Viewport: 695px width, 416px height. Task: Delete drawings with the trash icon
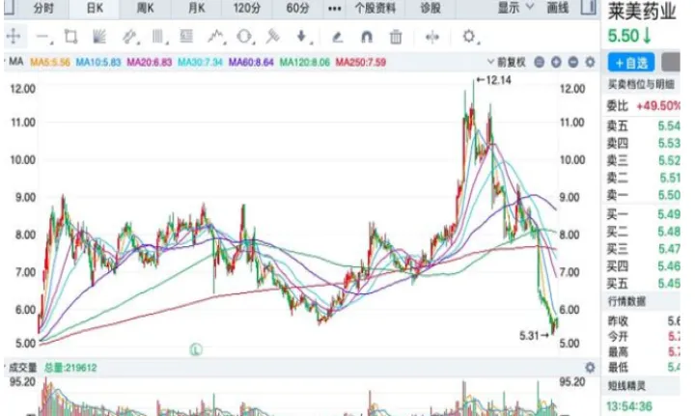pos(396,37)
